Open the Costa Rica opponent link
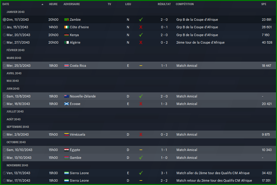This screenshot has height=185, width=277. [x=78, y=66]
